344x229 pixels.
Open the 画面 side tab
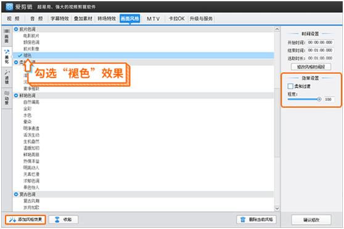(7, 36)
